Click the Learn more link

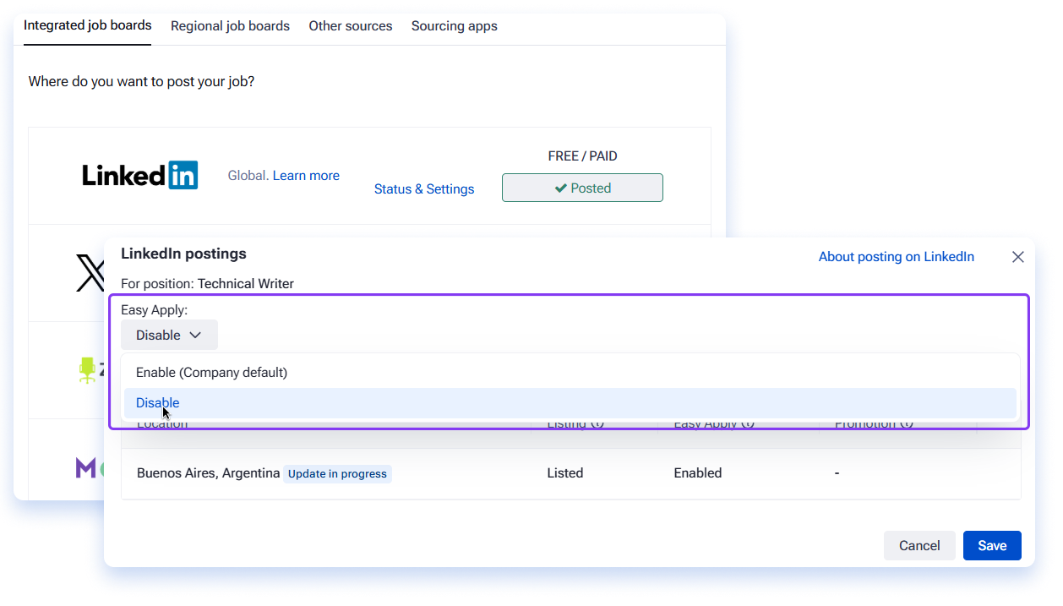(x=306, y=176)
